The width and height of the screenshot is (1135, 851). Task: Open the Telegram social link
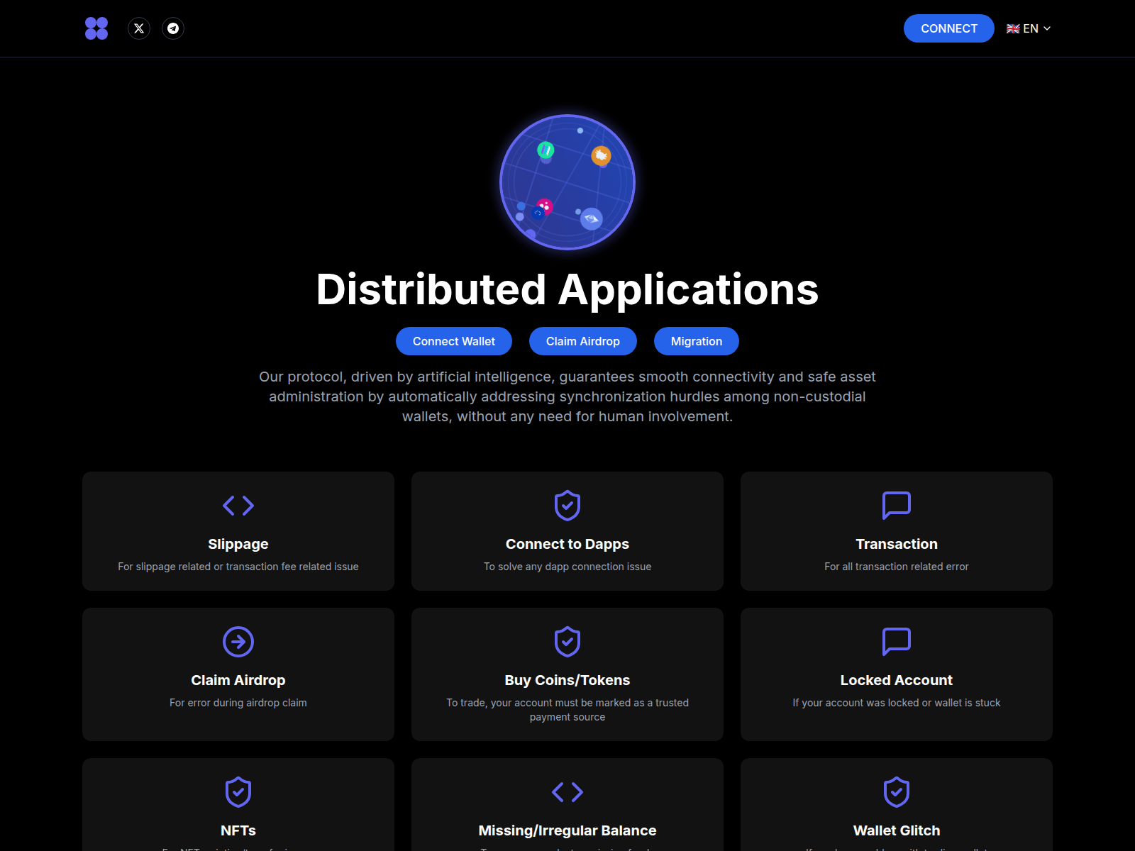(x=173, y=28)
